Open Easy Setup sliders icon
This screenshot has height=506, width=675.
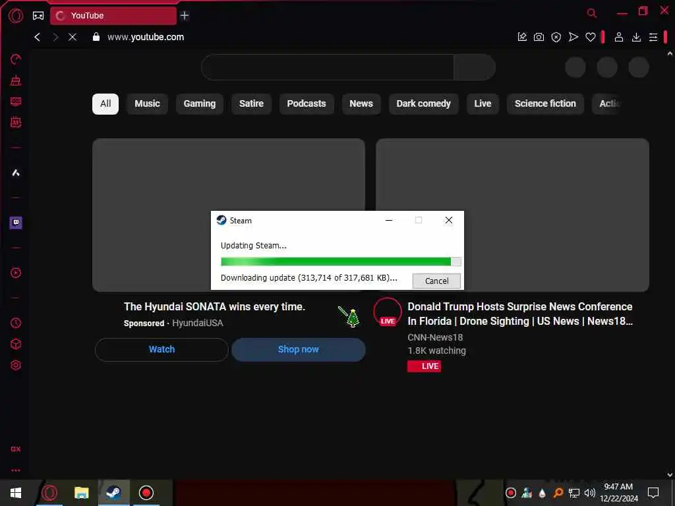point(653,38)
